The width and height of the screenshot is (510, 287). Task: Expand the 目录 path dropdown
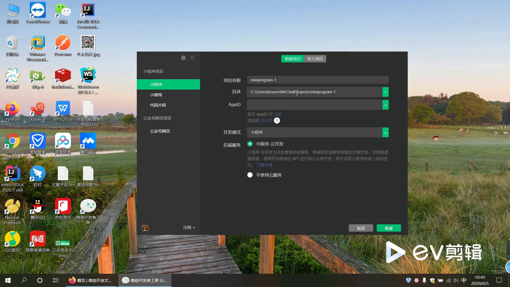pos(385,92)
